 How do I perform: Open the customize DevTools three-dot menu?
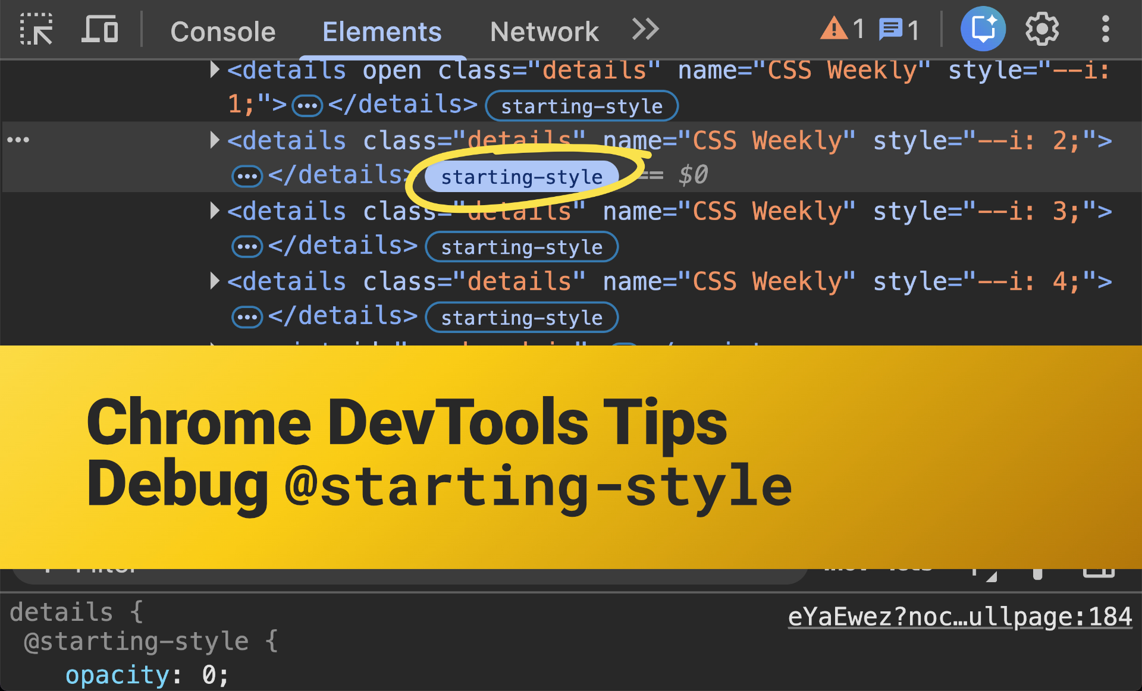(1105, 28)
